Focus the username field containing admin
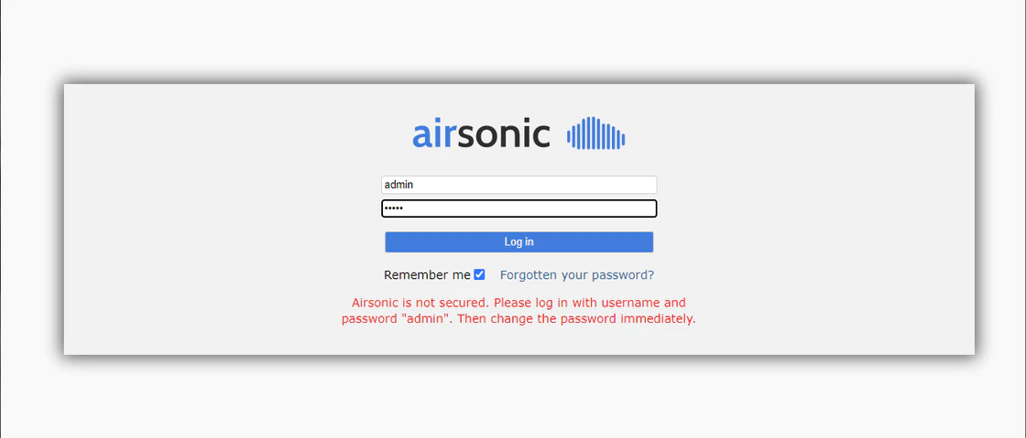Screen dimensions: 1026x438 pos(518,185)
